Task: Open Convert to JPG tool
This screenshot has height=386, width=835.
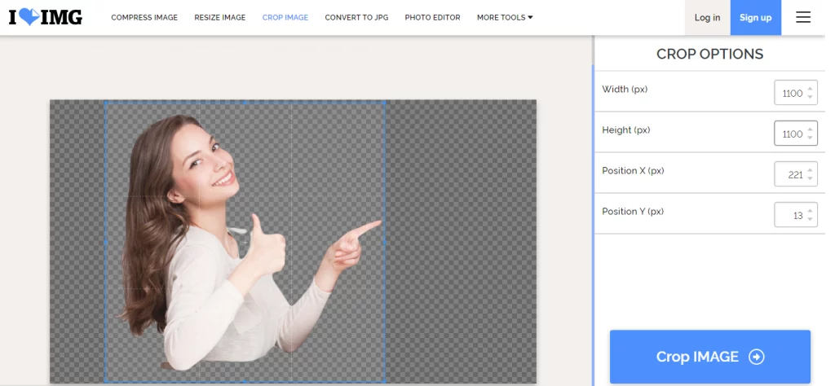Action: coord(356,17)
